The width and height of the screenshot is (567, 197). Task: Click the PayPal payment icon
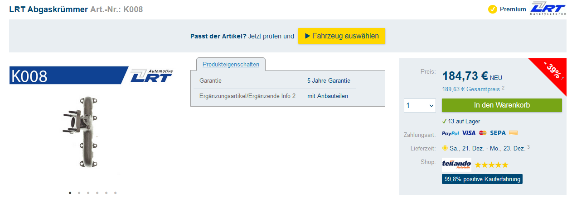pyautogui.click(x=451, y=133)
